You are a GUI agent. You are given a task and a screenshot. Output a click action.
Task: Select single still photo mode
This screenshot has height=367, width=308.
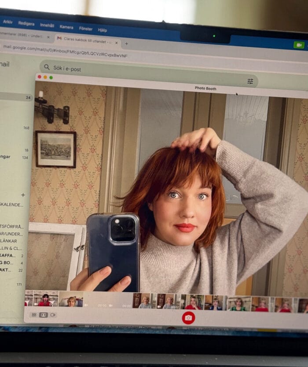click(x=43, y=315)
